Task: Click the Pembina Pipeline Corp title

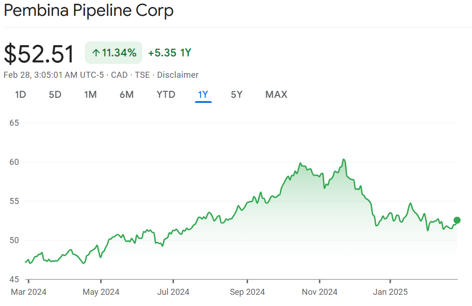Action: click(x=89, y=11)
